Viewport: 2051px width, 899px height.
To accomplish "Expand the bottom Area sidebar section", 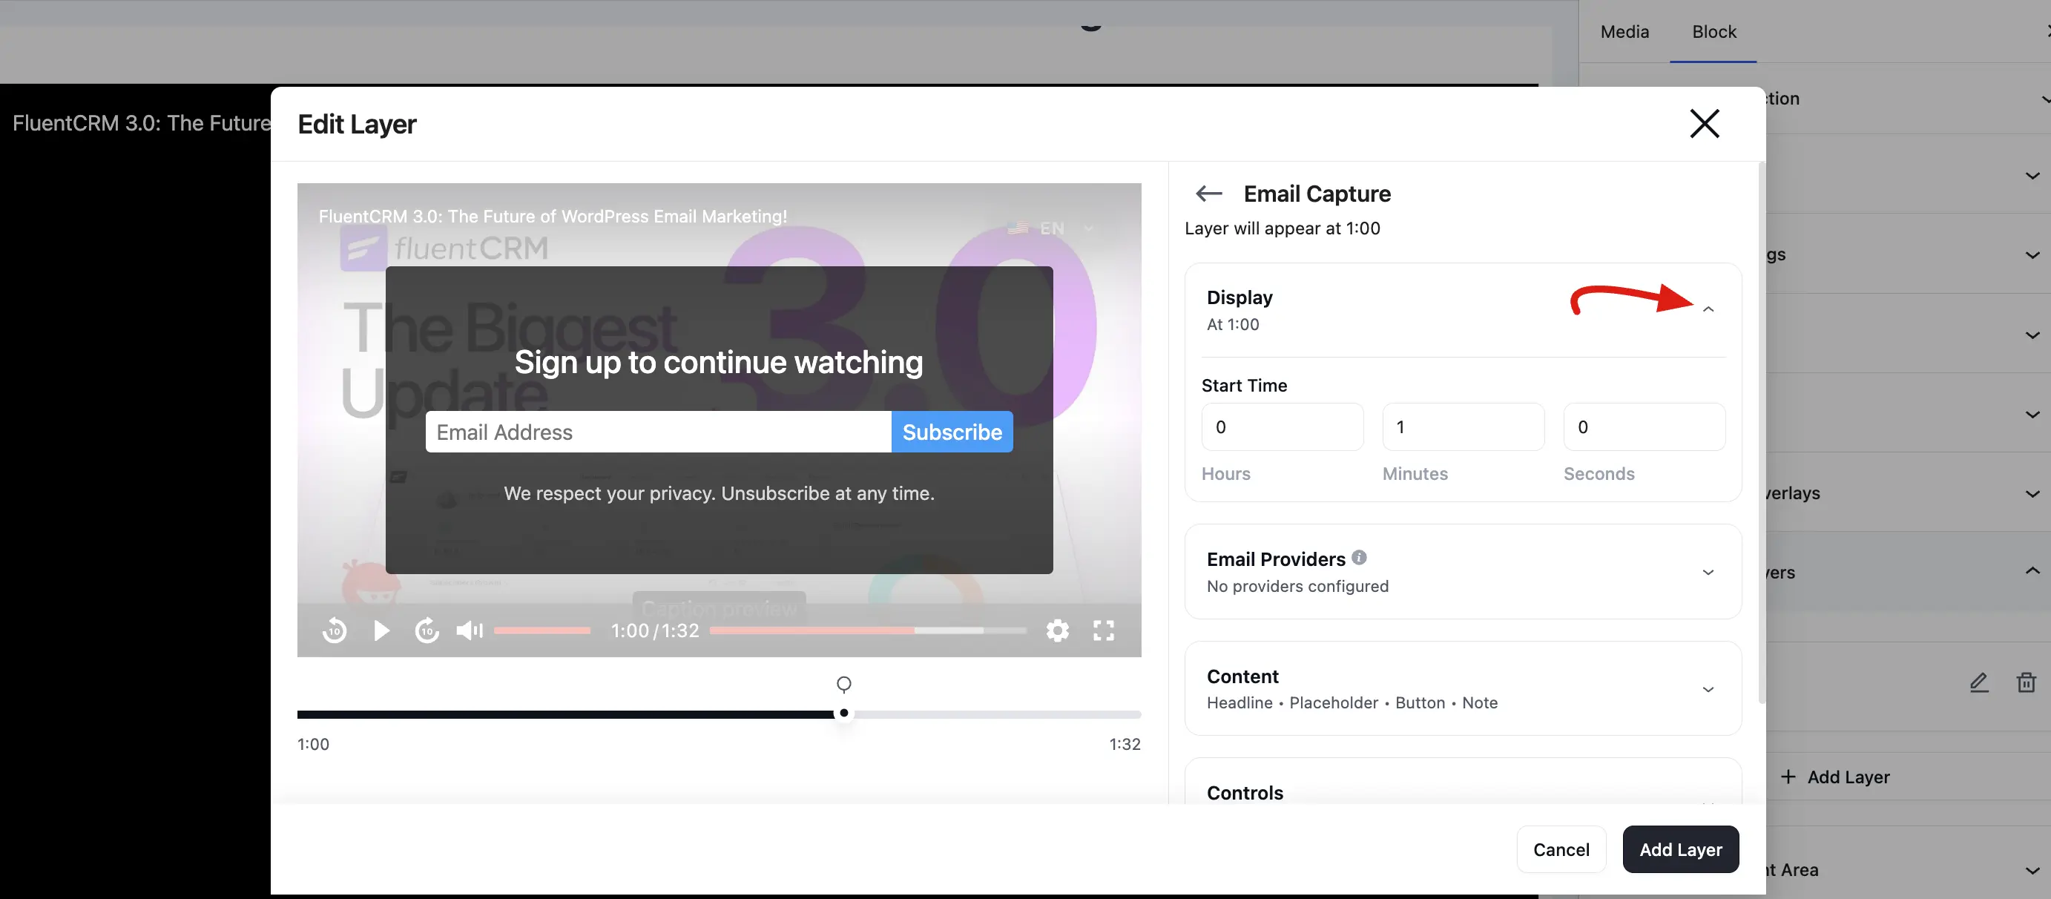I will coord(2032,870).
